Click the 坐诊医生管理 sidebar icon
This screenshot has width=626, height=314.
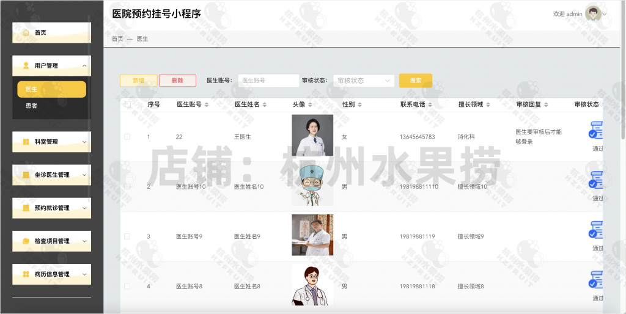pyautogui.click(x=26, y=175)
